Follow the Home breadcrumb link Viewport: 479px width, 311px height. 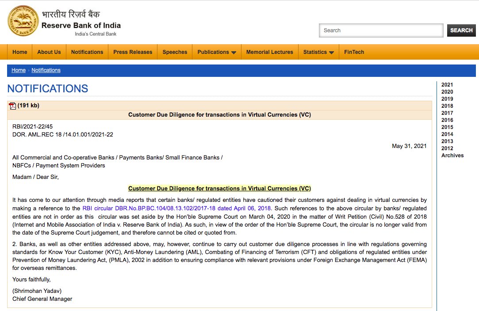tap(19, 70)
